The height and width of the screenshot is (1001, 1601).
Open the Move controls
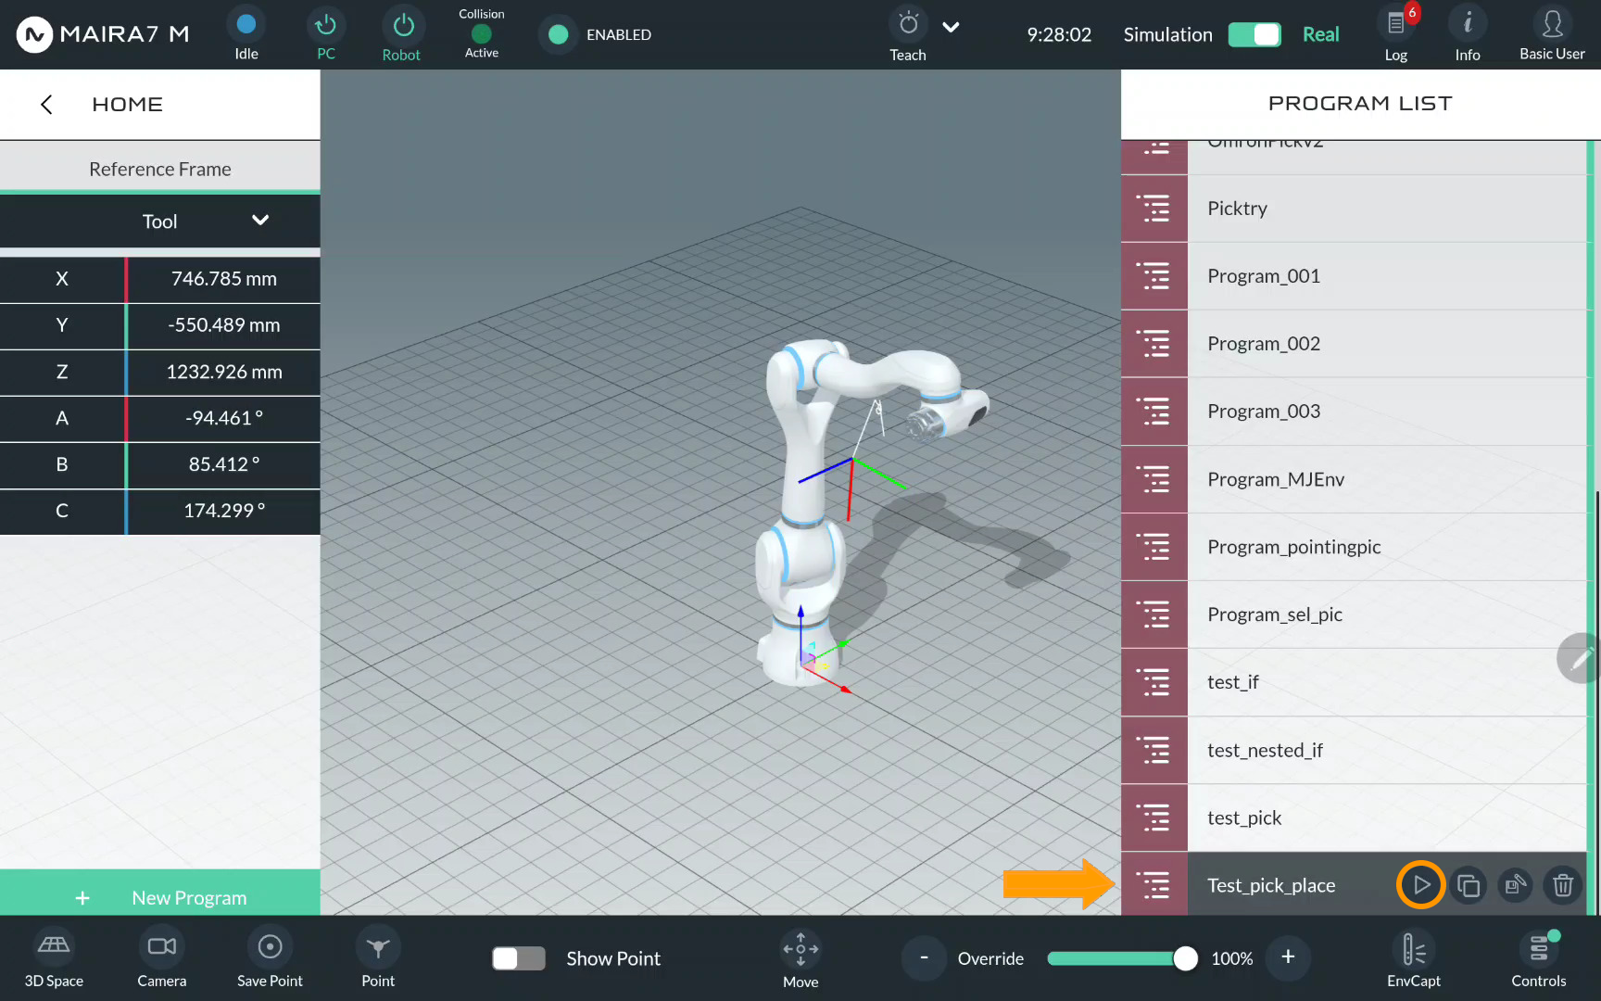click(x=800, y=959)
